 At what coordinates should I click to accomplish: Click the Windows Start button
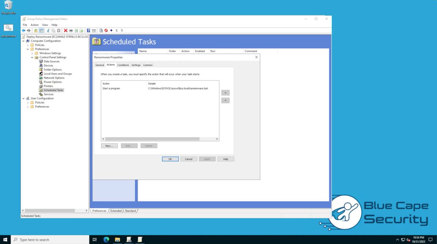tap(5, 240)
